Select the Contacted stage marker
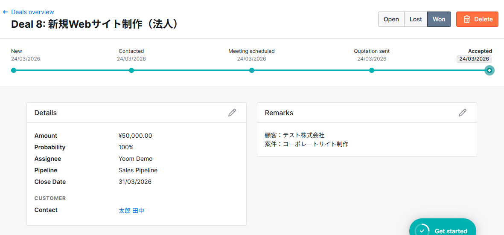The image size is (504, 235). point(131,70)
